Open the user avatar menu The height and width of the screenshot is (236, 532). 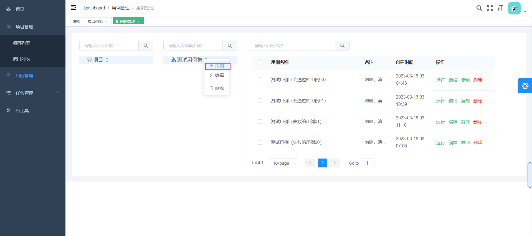click(514, 8)
